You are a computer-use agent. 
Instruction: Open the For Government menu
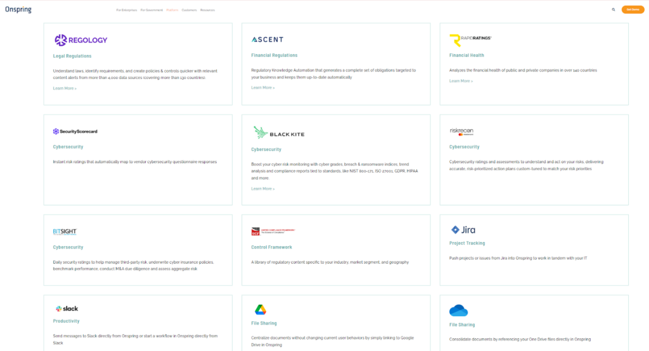[x=151, y=10]
